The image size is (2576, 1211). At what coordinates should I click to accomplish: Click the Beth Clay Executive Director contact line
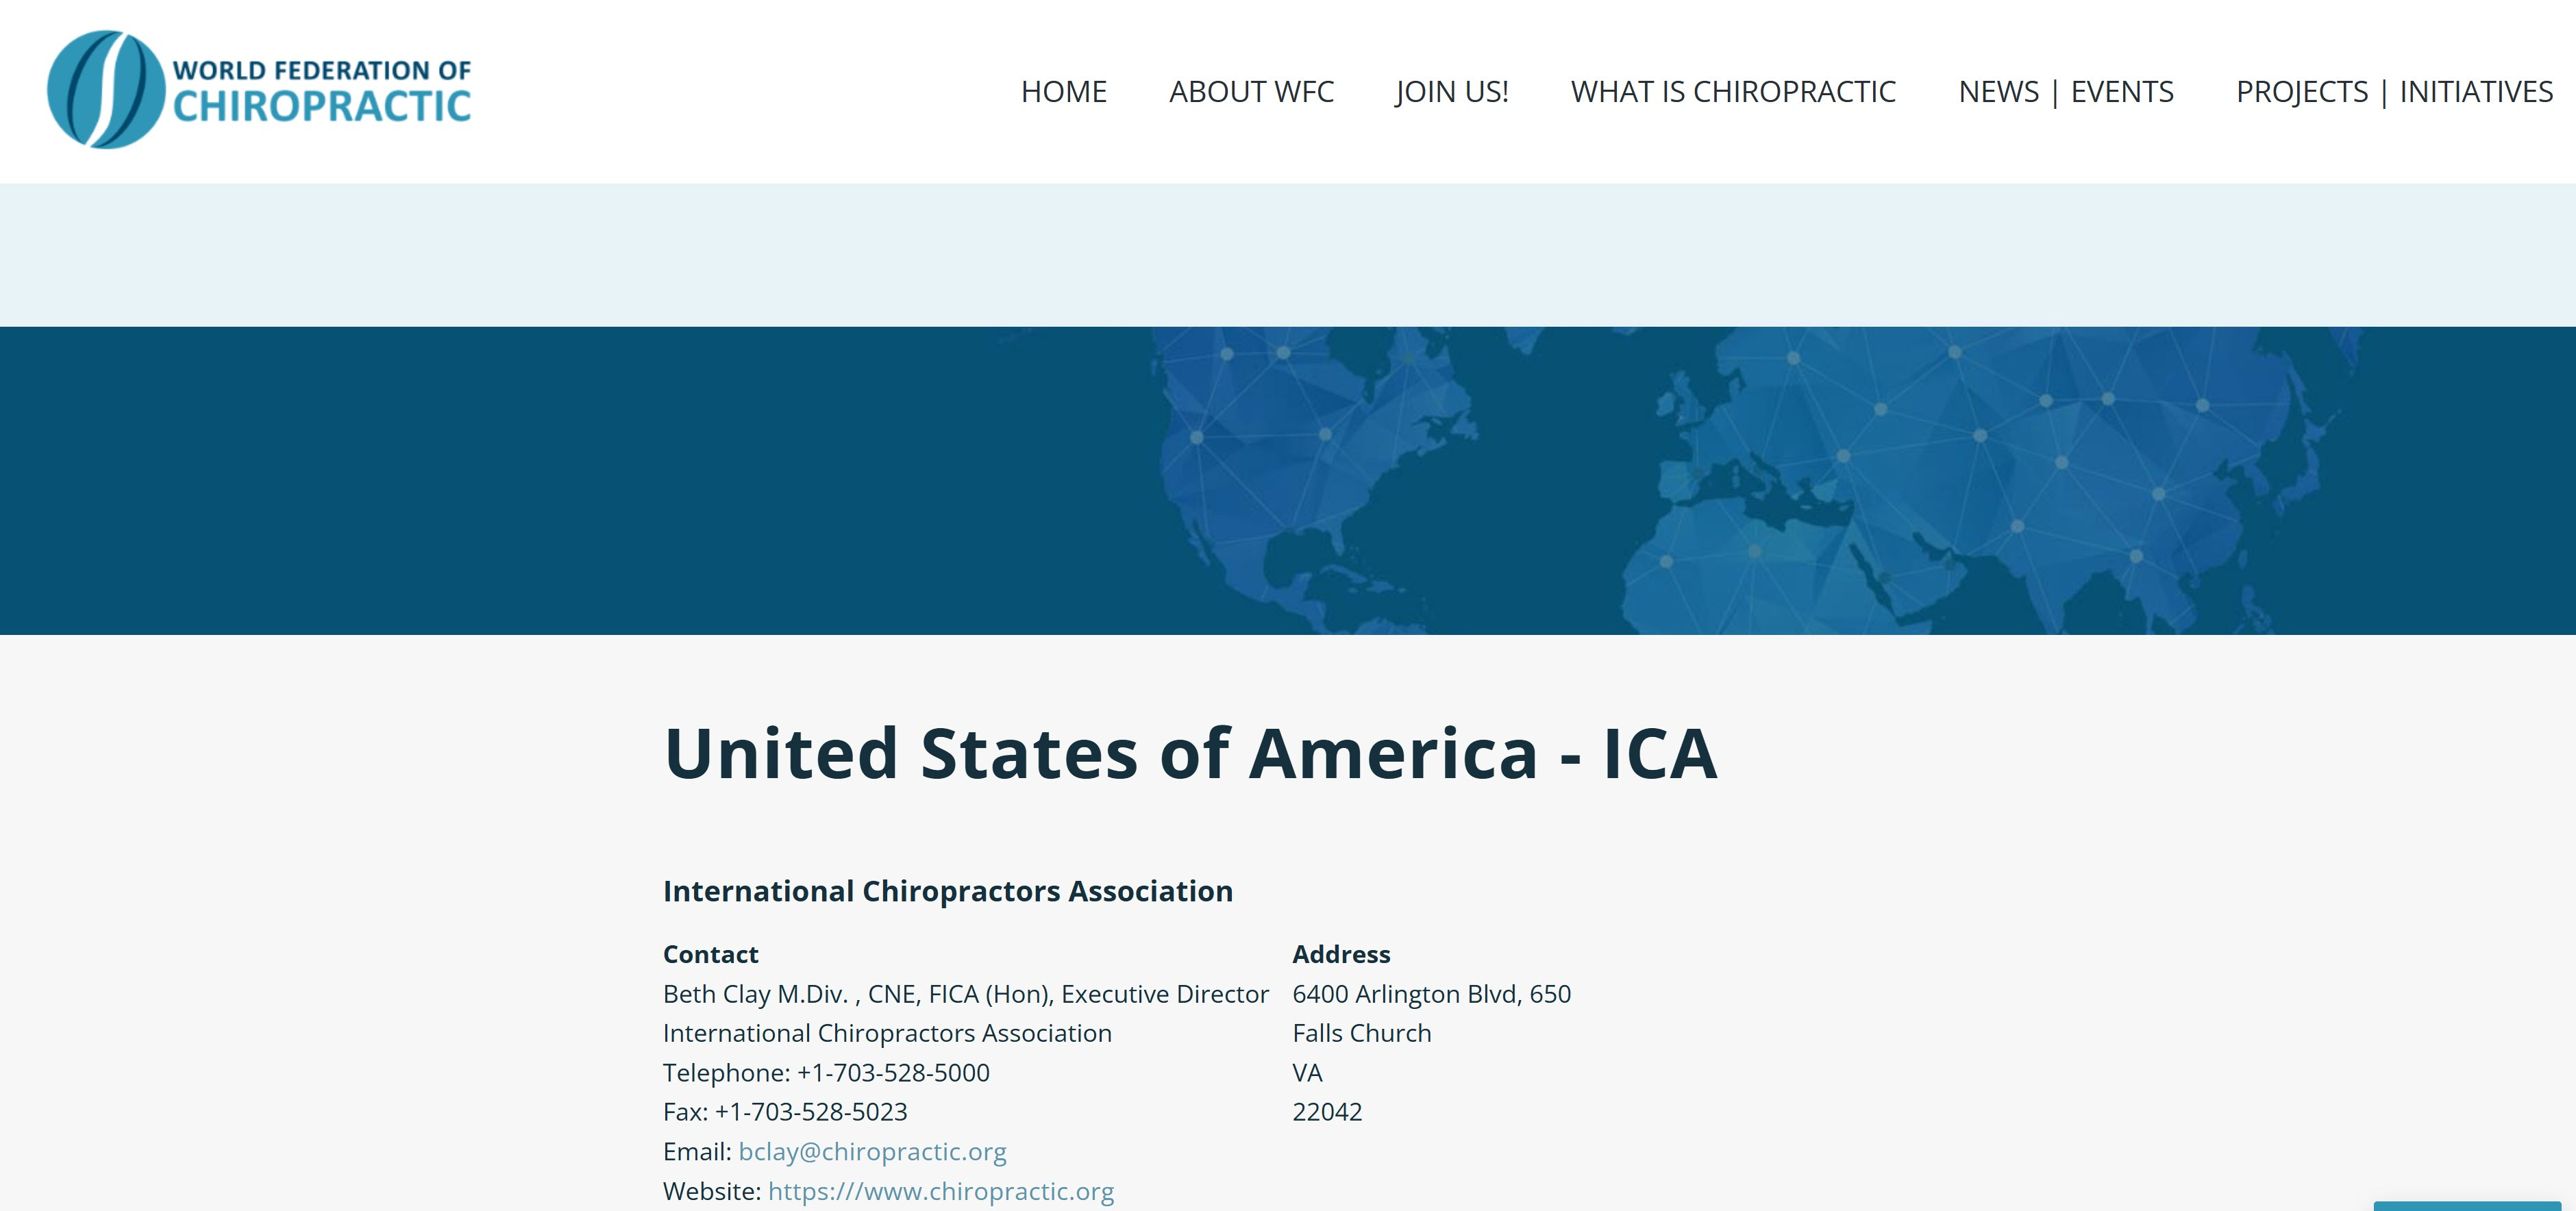[965, 994]
